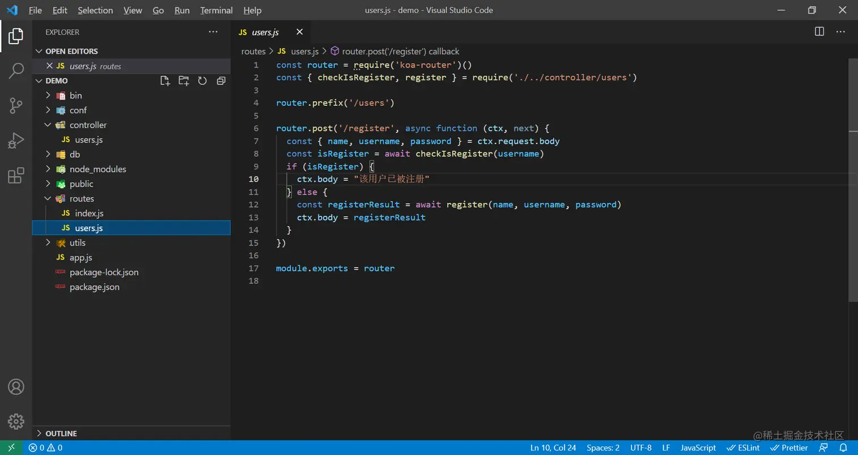Open errors and warnings problems indicator
Screen dimensions: 858x455
point(45,448)
